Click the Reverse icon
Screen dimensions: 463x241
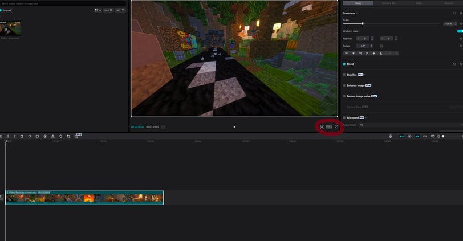[45, 136]
